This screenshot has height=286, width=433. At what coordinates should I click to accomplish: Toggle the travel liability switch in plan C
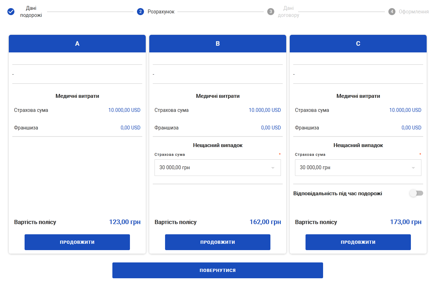coord(416,193)
